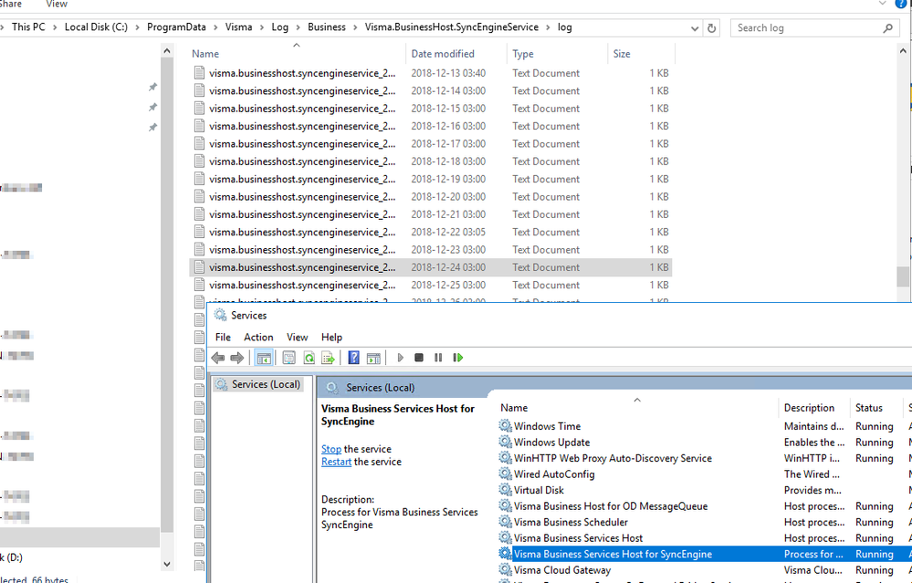
Task: Click gear icon beside Virtual Disk
Action: tap(506, 490)
